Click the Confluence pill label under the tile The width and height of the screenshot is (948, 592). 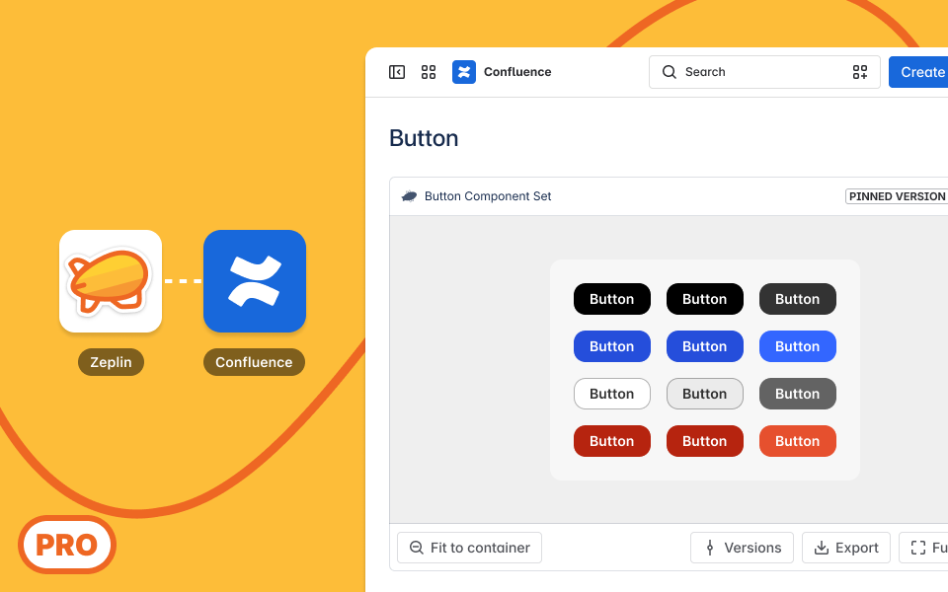click(254, 362)
